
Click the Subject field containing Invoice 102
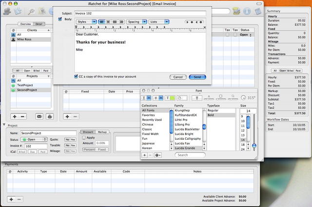140,13
